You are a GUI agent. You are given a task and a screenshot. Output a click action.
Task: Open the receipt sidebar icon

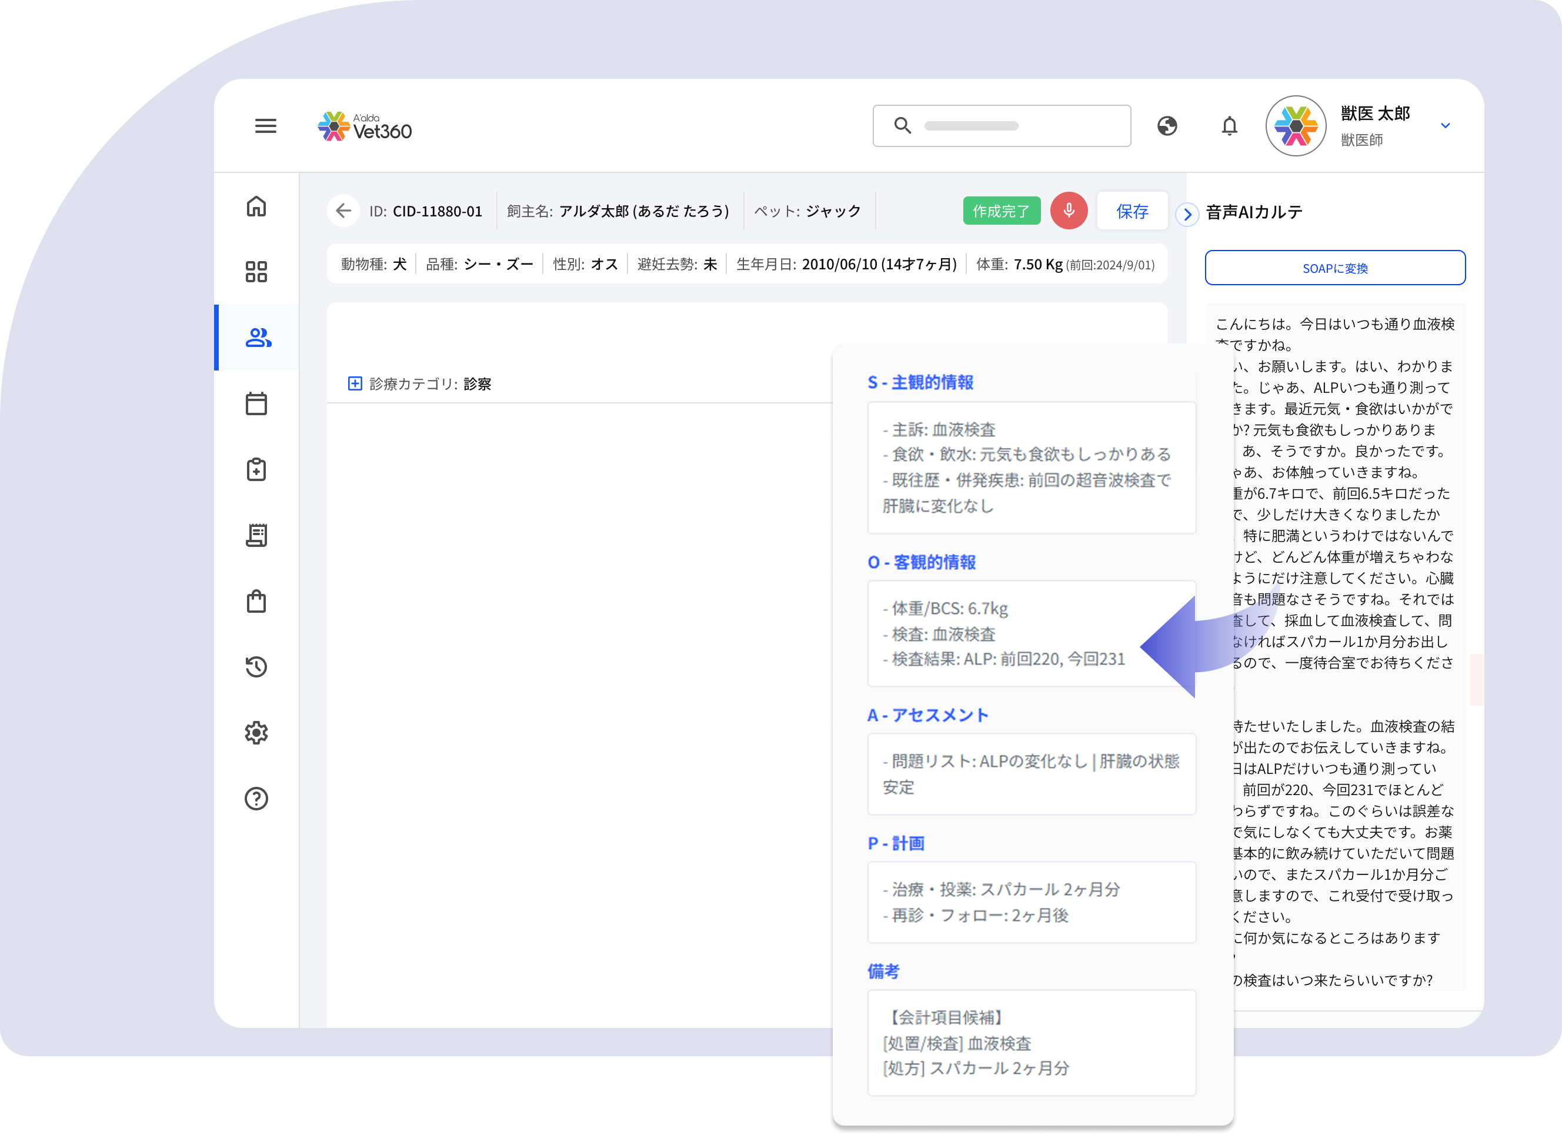coord(256,535)
